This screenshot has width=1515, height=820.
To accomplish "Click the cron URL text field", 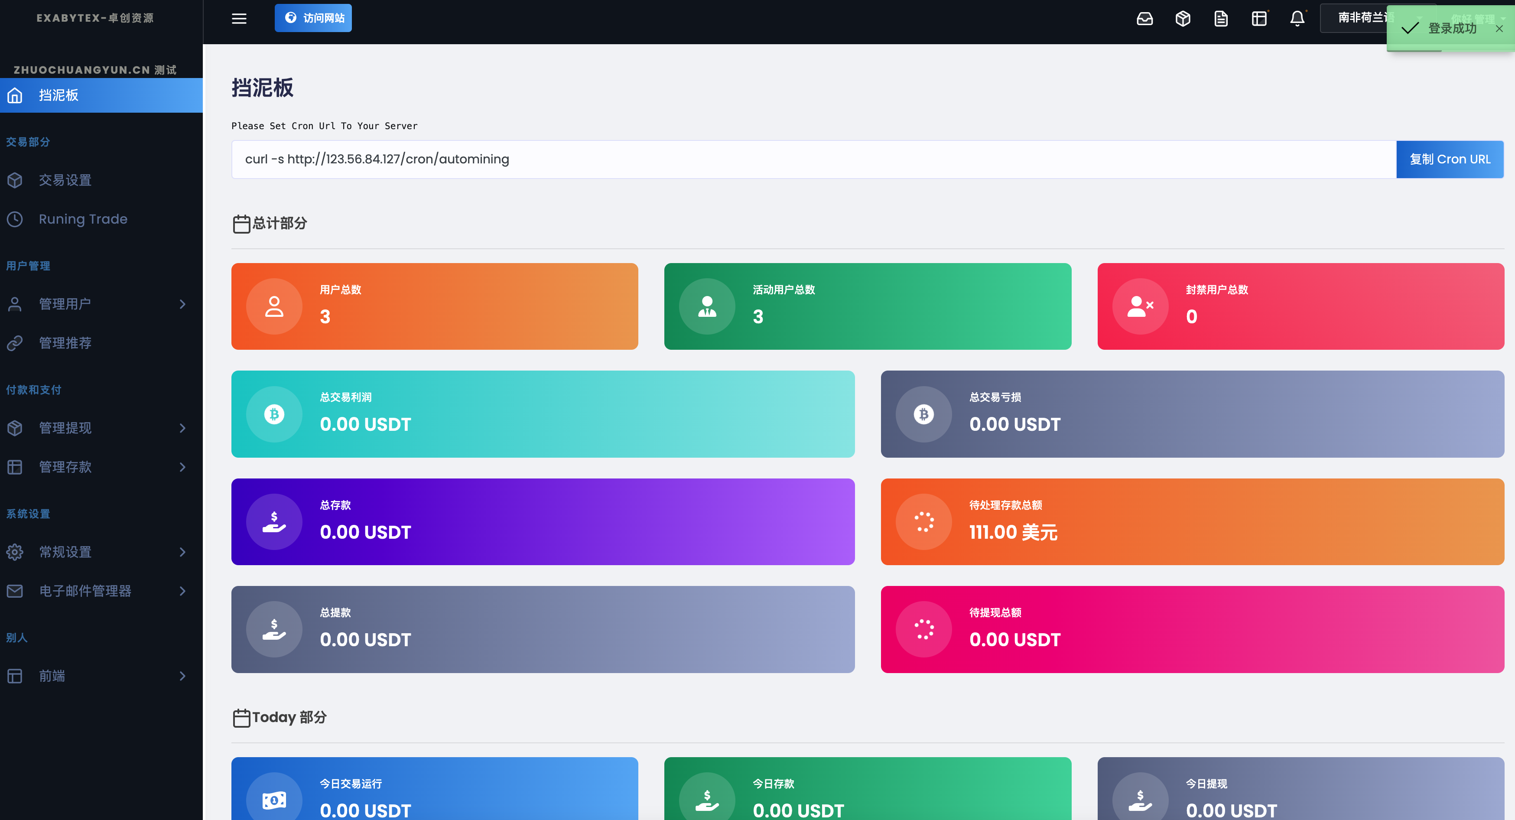I will pyautogui.click(x=813, y=159).
